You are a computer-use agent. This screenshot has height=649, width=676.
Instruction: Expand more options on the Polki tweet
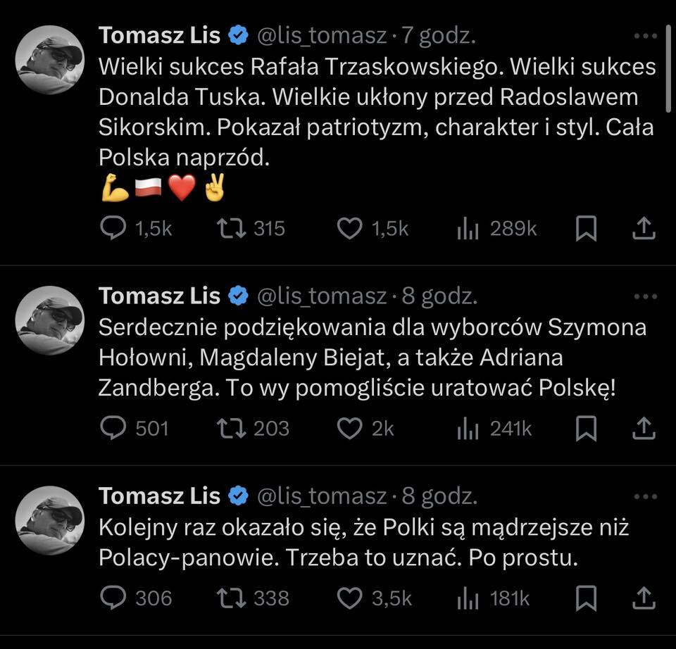[x=645, y=497]
